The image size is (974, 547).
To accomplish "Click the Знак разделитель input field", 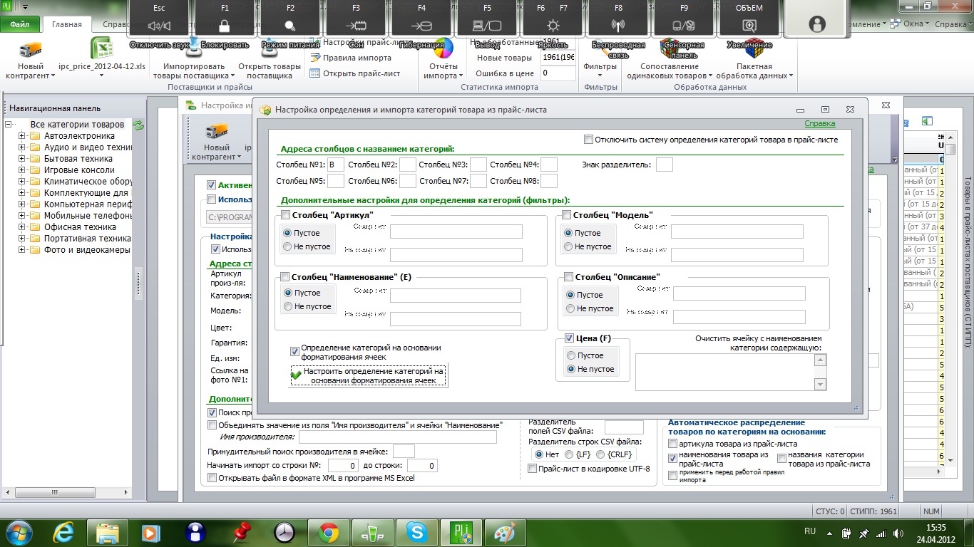I will pyautogui.click(x=664, y=165).
